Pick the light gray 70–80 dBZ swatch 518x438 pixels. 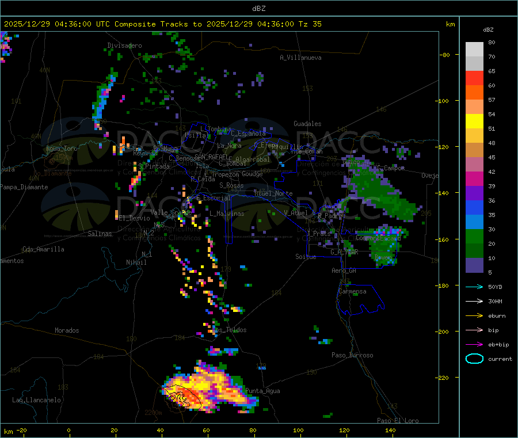point(474,49)
